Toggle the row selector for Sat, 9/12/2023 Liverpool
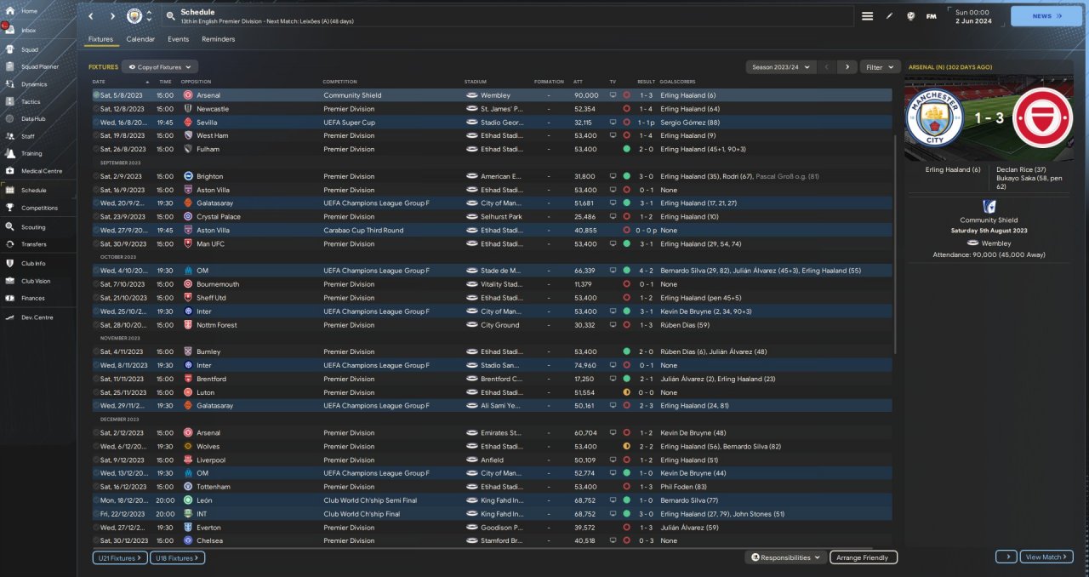1089x577 pixels. click(x=96, y=460)
